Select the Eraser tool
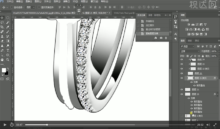 2,41
